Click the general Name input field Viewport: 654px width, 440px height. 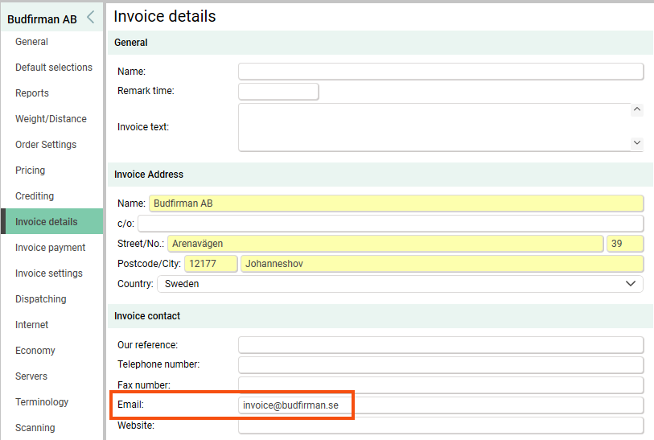[441, 72]
